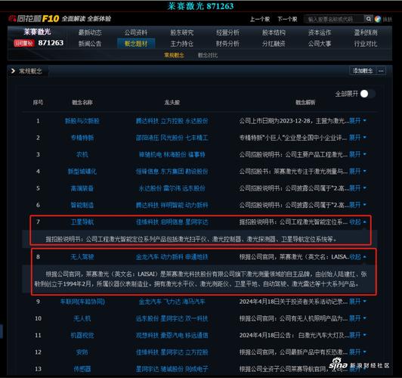The image size is (402, 378).
Task: Open the 新股与次新股 concept link
Action: (82, 121)
